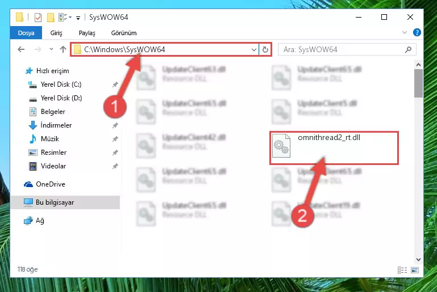The height and width of the screenshot is (292, 437).
Task: Open Customize Quick Access Toolbar dropdown
Action: [78, 18]
